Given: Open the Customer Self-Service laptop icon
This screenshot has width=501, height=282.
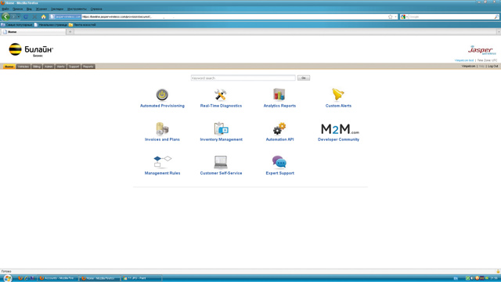Looking at the screenshot, I should 221,162.
